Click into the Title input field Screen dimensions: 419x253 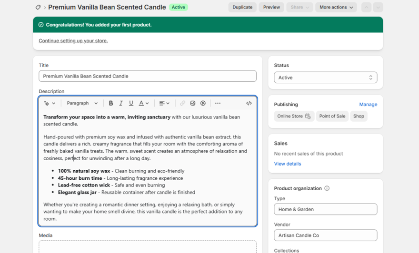pyautogui.click(x=148, y=76)
